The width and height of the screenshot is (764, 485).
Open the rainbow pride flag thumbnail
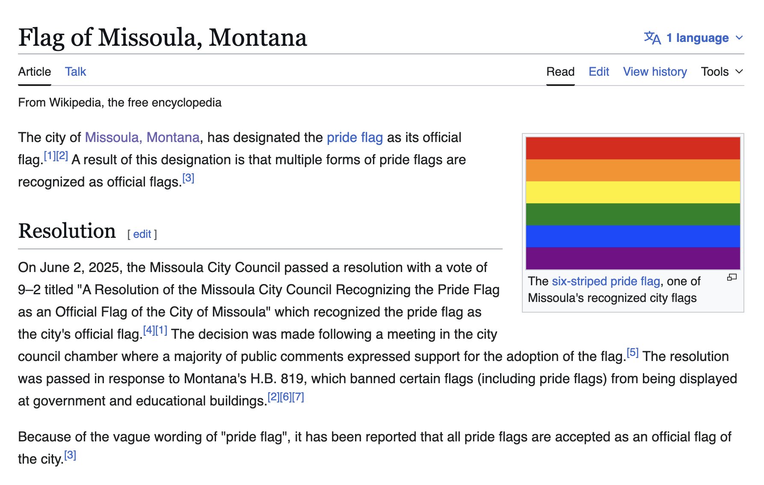click(x=633, y=203)
